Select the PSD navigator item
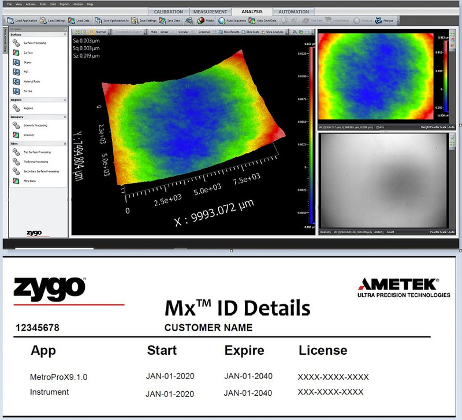Image resolution: width=462 pixels, height=420 pixels. coord(27,72)
